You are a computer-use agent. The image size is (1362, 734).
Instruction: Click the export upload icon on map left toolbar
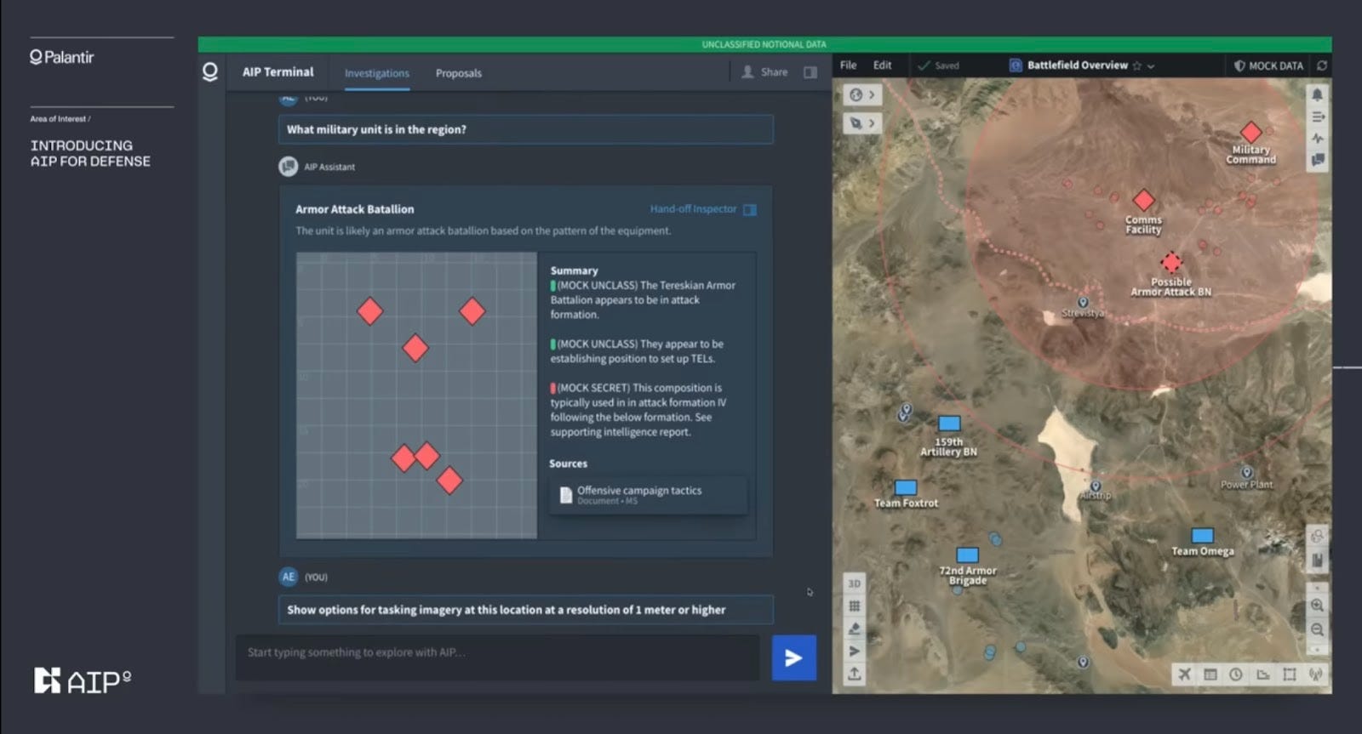pos(855,674)
